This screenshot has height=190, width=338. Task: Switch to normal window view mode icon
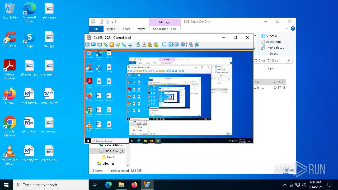click(165, 45)
